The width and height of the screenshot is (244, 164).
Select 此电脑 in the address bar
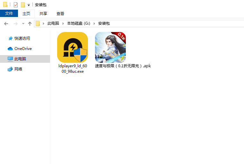click(53, 23)
